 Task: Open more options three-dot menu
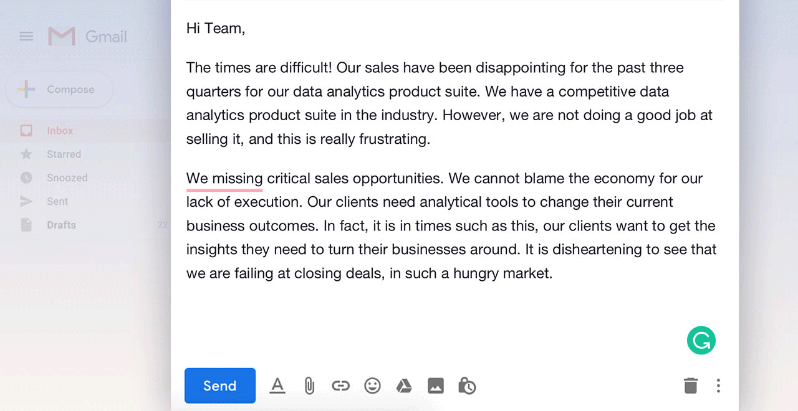[718, 386]
